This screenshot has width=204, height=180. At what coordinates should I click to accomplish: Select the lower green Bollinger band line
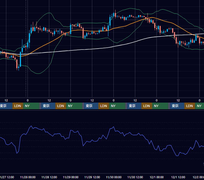38,73
